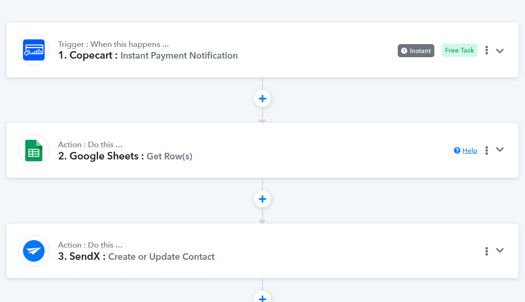Viewport: 525px width, 302px height.
Task: Add a step after Google Sheets action
Action: 262,199
